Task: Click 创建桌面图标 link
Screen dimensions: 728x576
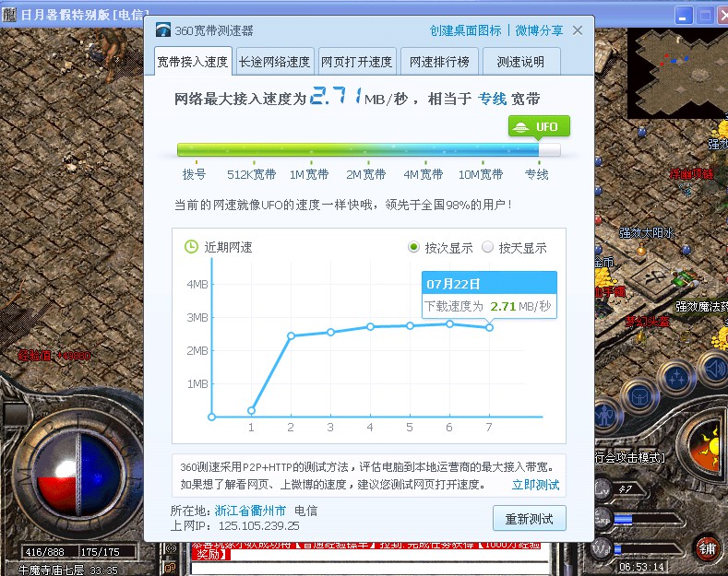Action: pos(465,30)
